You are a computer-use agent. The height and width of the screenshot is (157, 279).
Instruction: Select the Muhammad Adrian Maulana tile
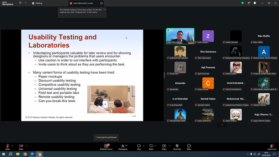pyautogui.click(x=236, y=51)
